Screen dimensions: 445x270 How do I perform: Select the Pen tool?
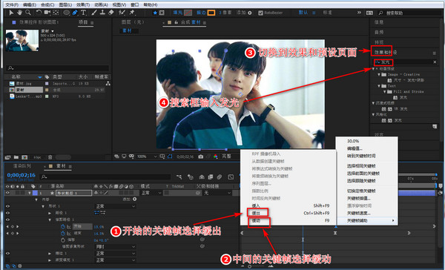(x=75, y=13)
